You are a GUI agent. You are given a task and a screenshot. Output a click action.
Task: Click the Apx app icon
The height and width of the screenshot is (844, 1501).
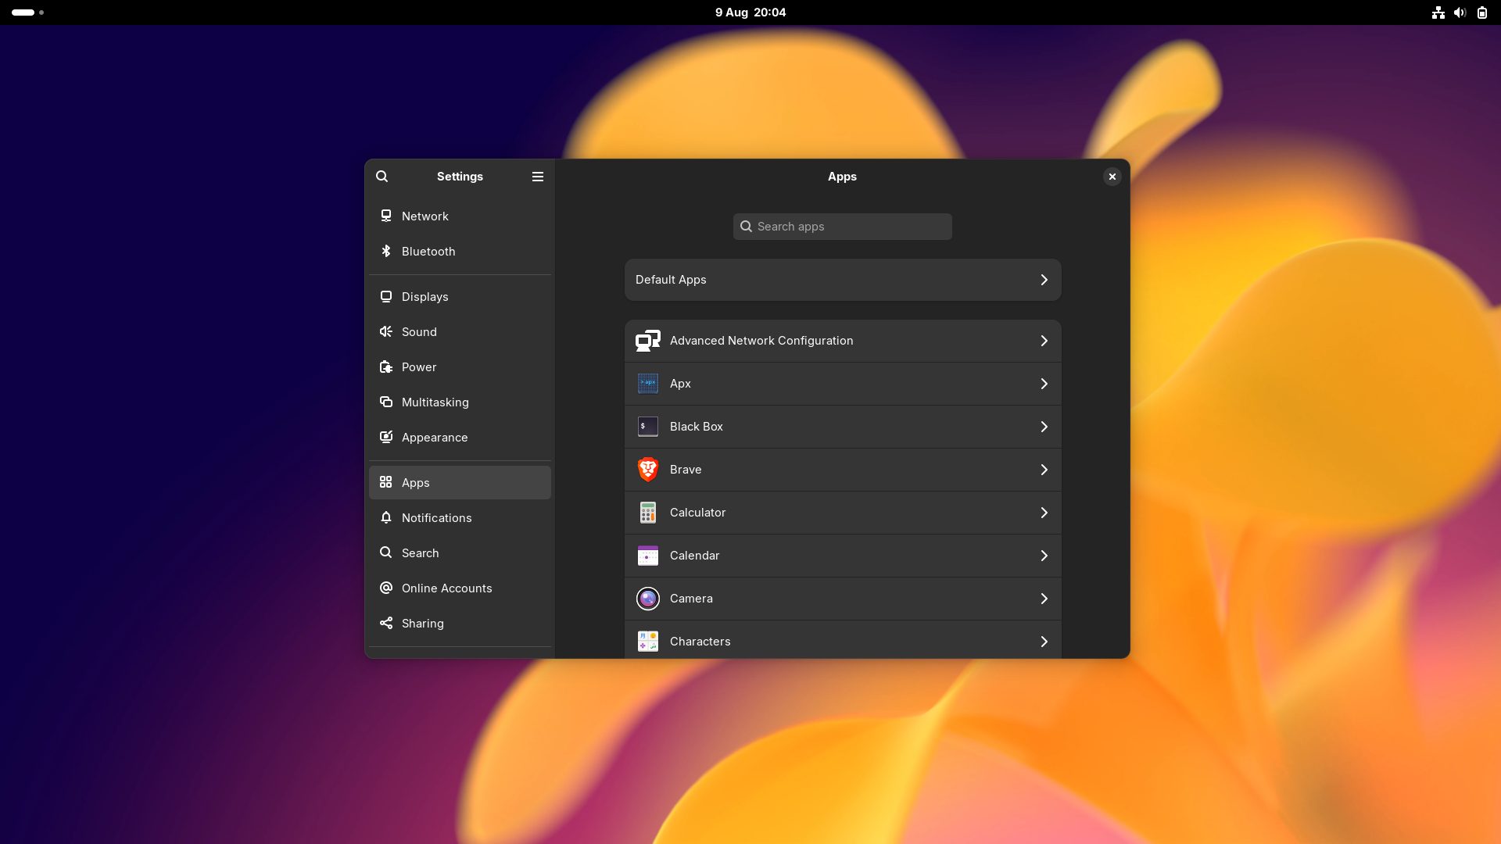[x=648, y=384]
